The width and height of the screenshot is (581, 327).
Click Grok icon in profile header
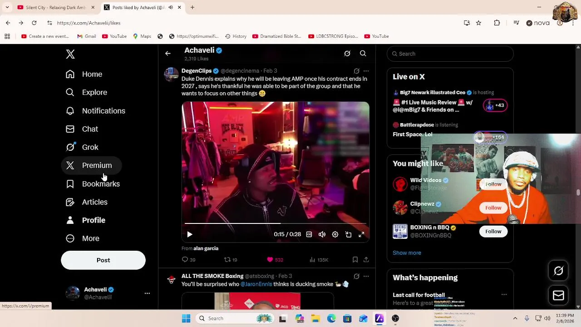(x=347, y=54)
